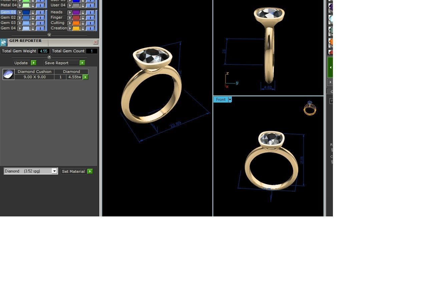Viewport: 425px width, 288px height.
Task: Toggle visibility of Metal 04 layer
Action: pyautogui.click(x=40, y=5)
